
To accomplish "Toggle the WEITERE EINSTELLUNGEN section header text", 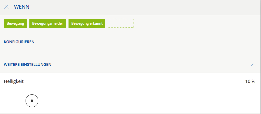I will pyautogui.click(x=28, y=65).
